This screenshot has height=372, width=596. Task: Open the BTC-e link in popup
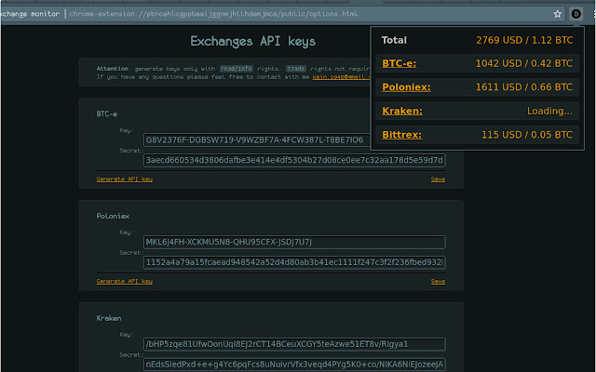click(399, 63)
